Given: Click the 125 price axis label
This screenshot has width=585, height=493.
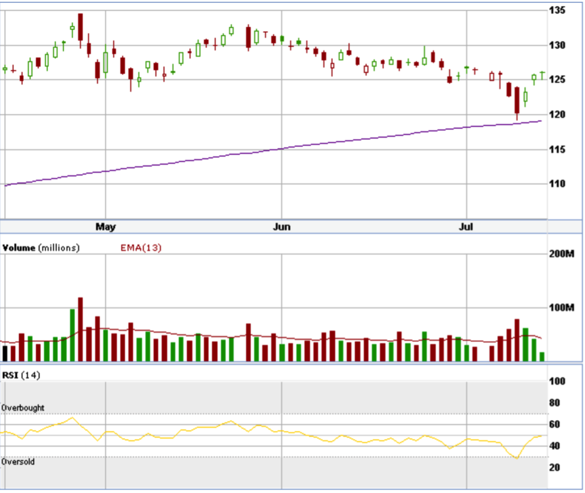Looking at the screenshot, I should coord(557,79).
